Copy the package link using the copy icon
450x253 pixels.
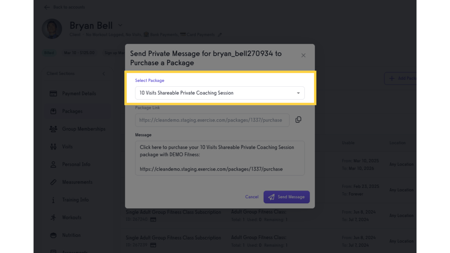[298, 120]
